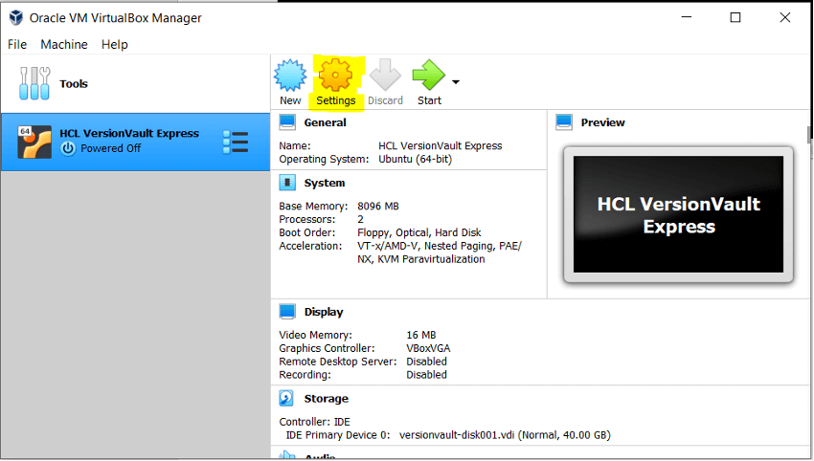Viewport: 814px width, 461px height.
Task: Maximize the VirtualBox Manager window
Action: pyautogui.click(x=735, y=17)
